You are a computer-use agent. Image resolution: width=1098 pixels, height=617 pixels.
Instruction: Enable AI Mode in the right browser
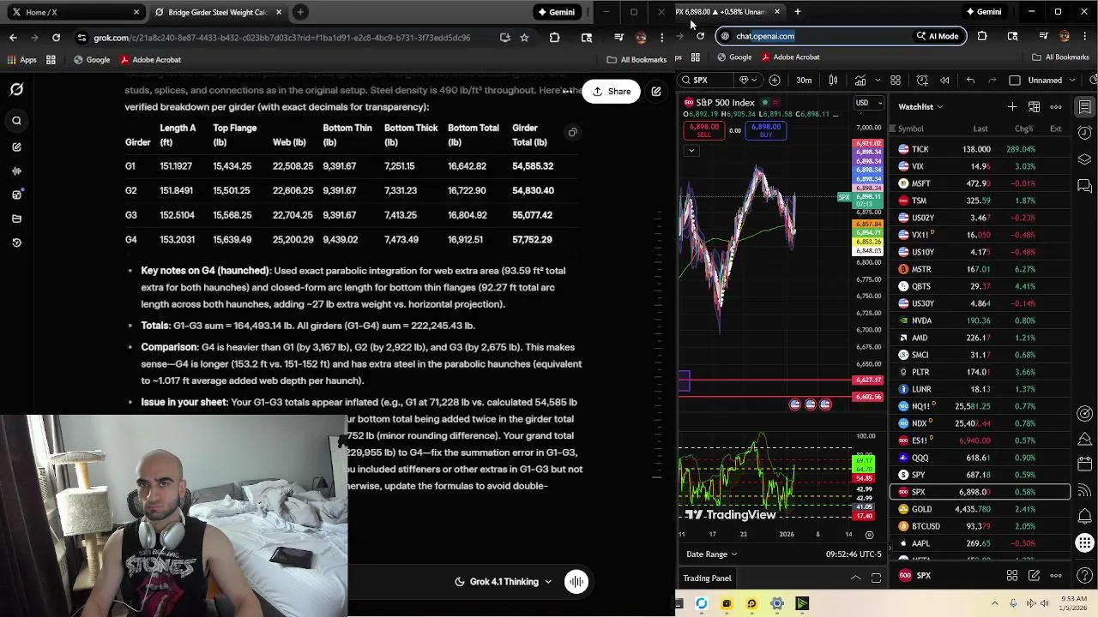tap(938, 36)
